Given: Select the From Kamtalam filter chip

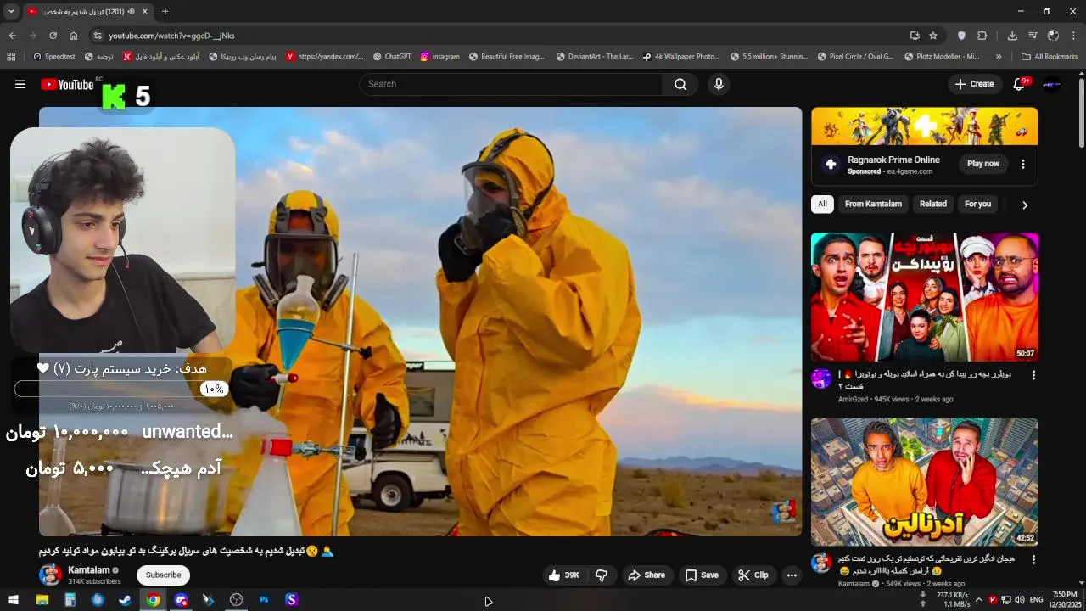Looking at the screenshot, I should 873,204.
